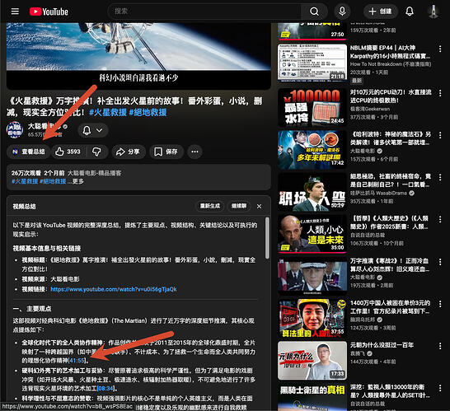Open 哈利波特 神秘的魔法石 video title
The width and height of the screenshot is (450, 411).
point(391,138)
